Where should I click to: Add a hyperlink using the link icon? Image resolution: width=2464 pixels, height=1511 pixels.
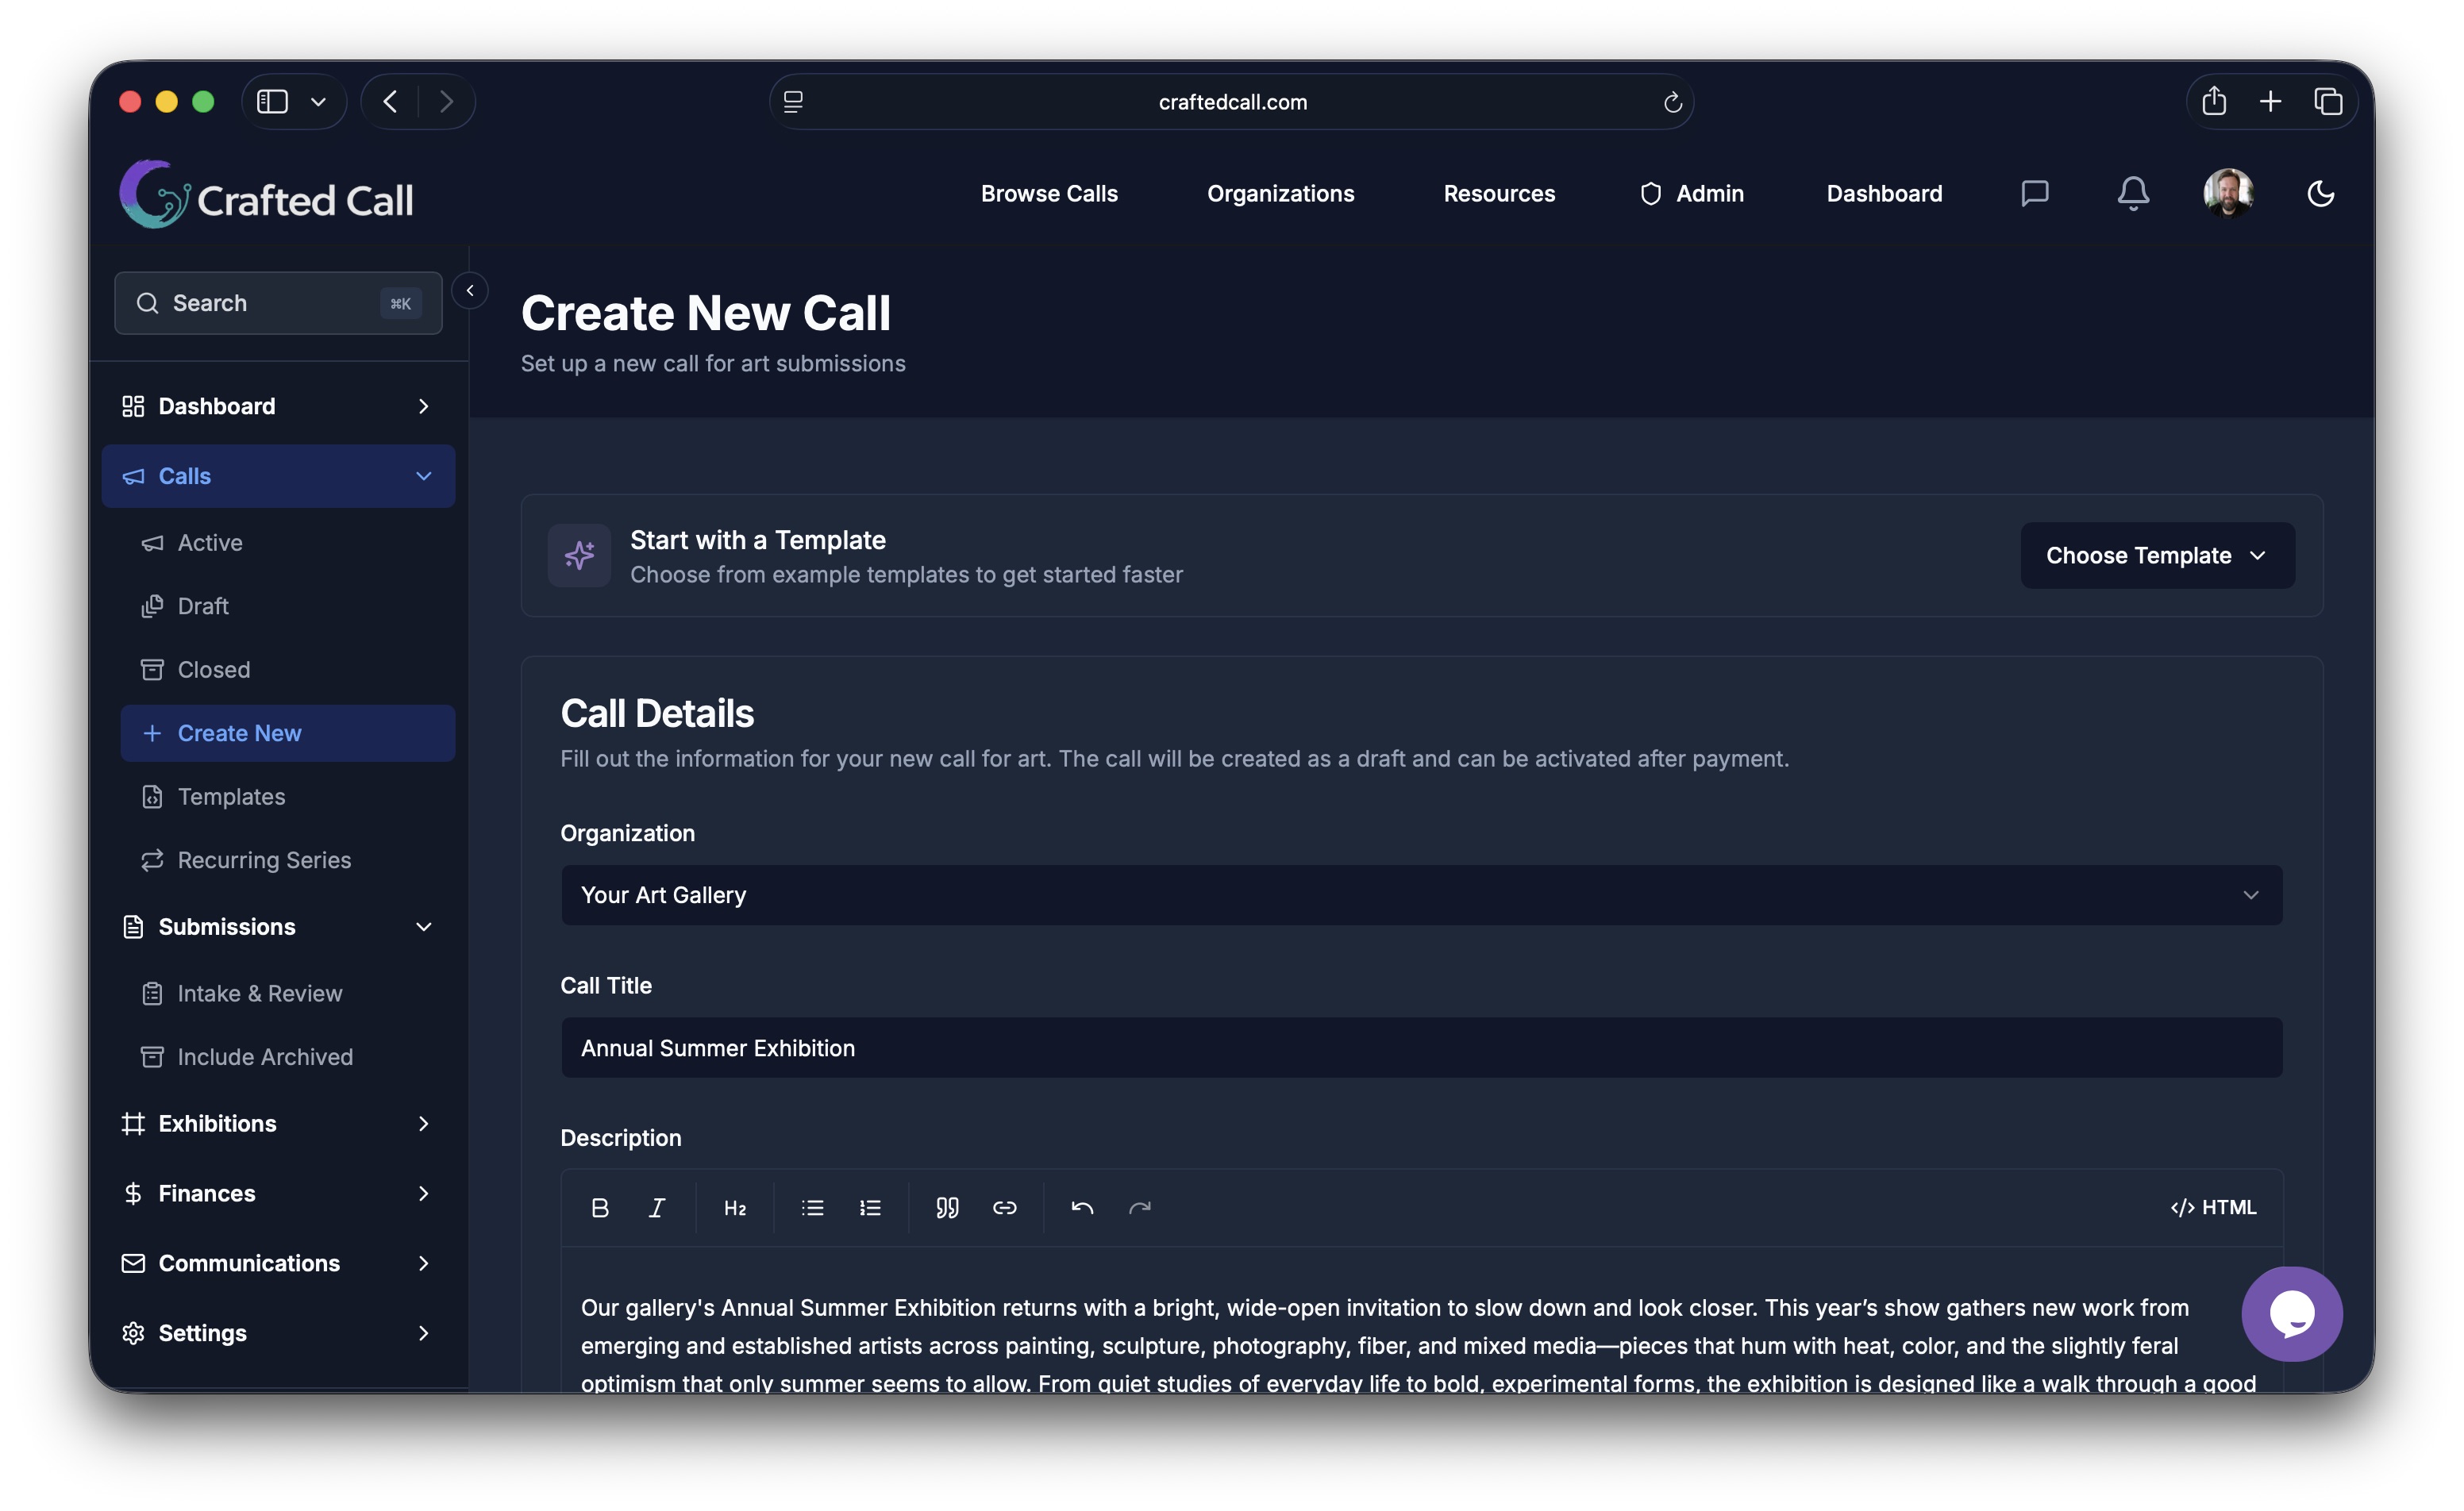(x=1004, y=1207)
